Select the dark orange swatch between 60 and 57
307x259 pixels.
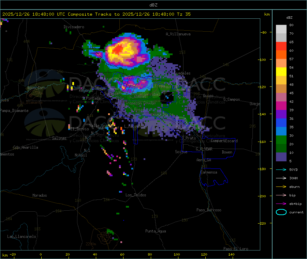point(281,55)
